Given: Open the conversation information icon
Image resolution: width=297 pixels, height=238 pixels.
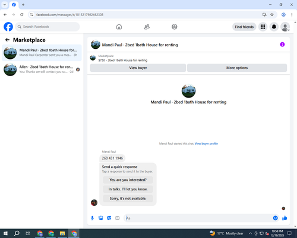Looking at the screenshot, I should 282,45.
